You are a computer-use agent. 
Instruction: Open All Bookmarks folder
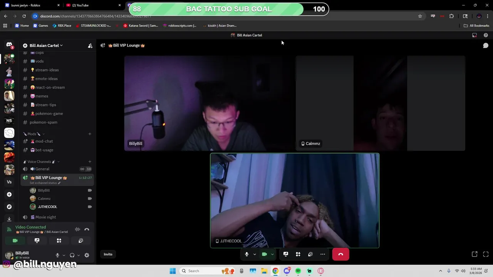(476, 25)
